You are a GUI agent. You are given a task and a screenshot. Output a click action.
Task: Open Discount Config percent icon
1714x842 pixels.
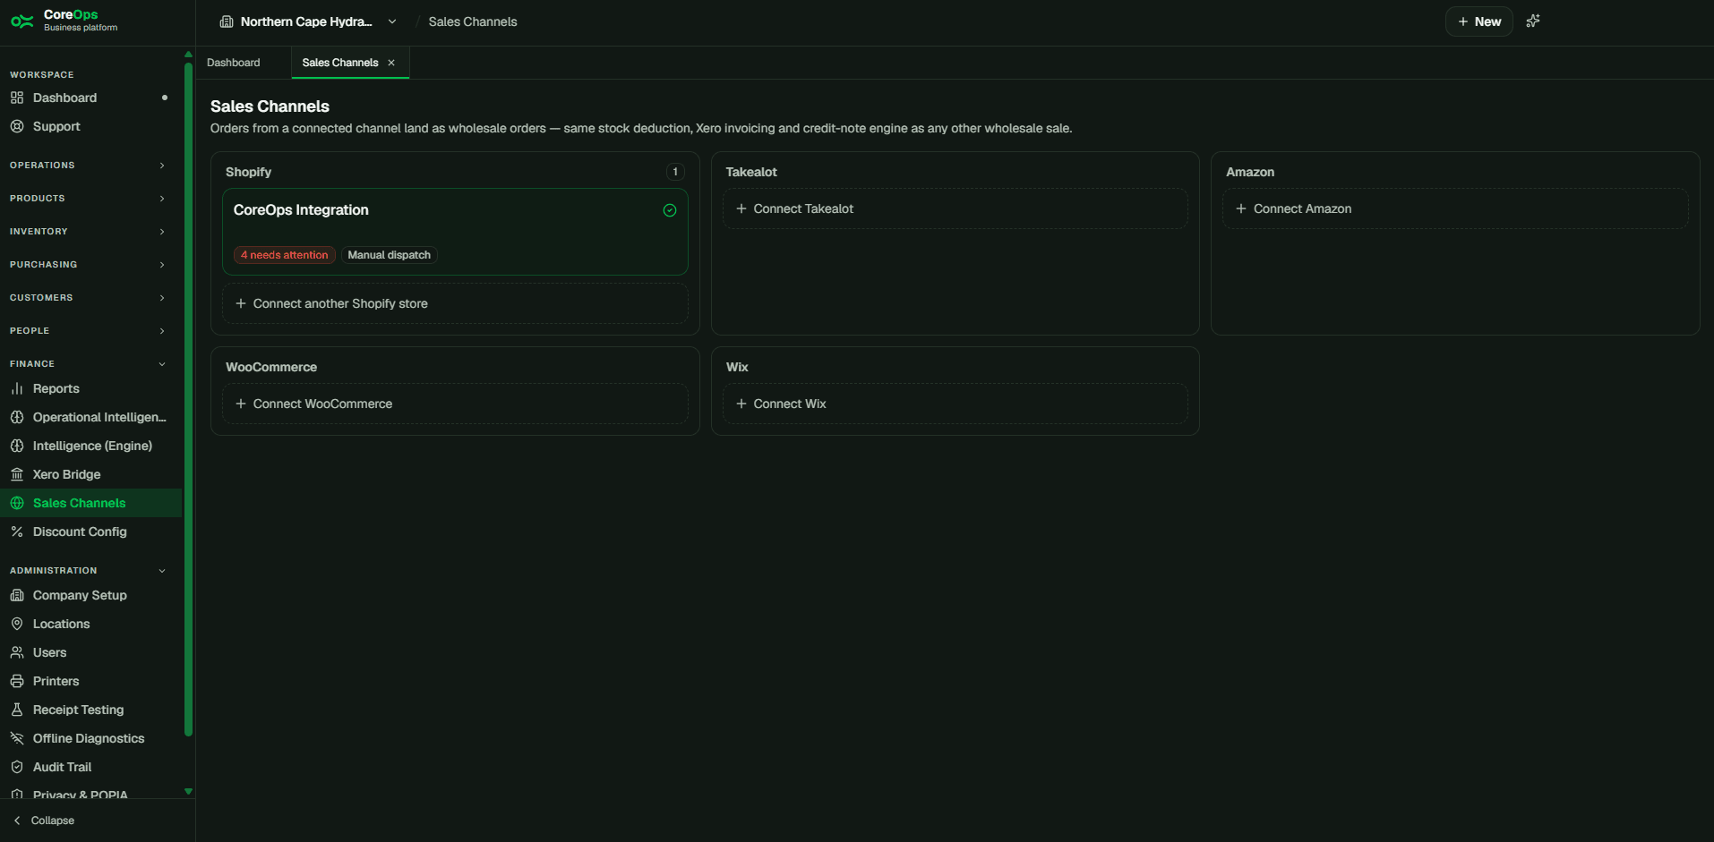coord(17,532)
